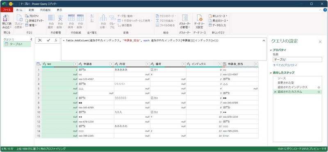
Task: Collapse the ribbon with the chevron
Action: pyautogui.click(x=320, y=10)
